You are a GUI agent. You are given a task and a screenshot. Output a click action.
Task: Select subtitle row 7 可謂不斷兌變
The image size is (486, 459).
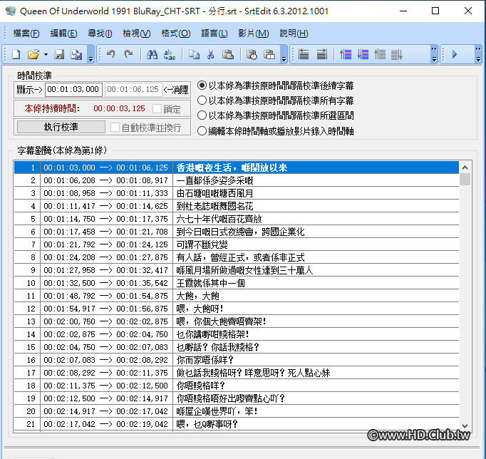pyautogui.click(x=237, y=244)
